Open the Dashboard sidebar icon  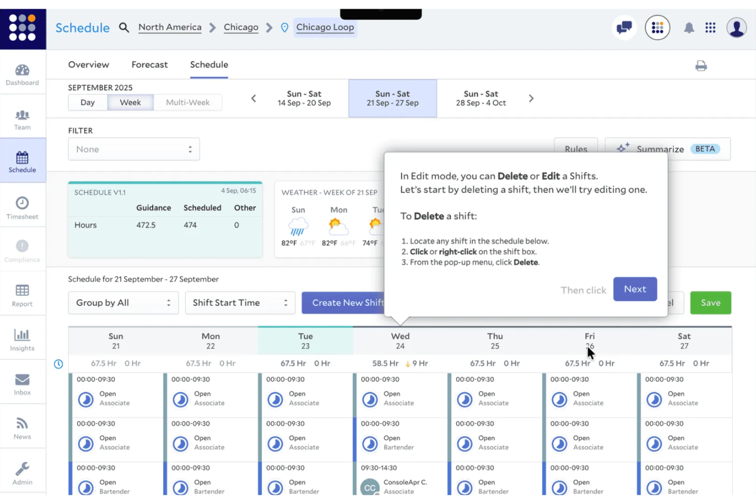tap(22, 75)
